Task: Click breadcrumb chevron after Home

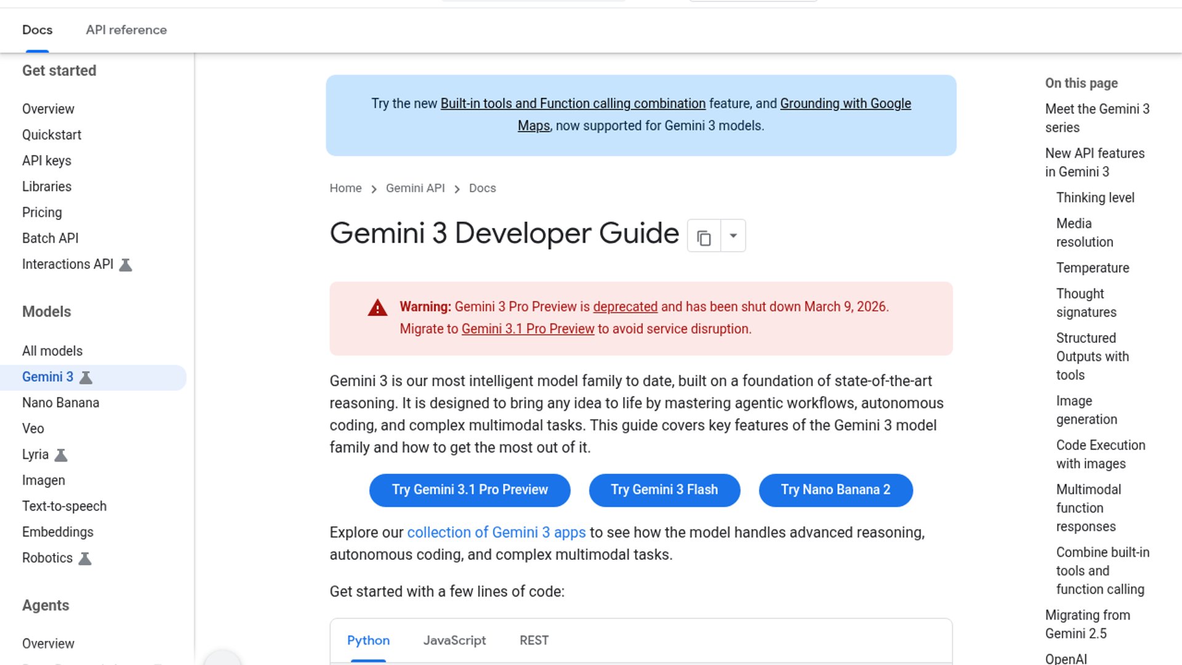Action: [x=374, y=189]
